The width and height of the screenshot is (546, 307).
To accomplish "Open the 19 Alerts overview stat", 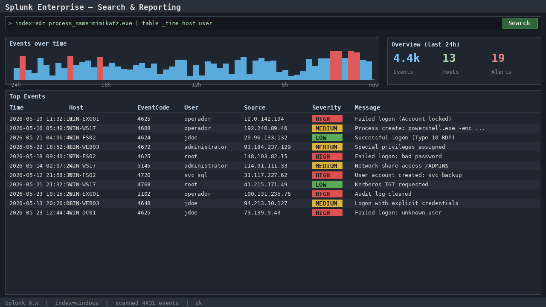I will [x=501, y=63].
